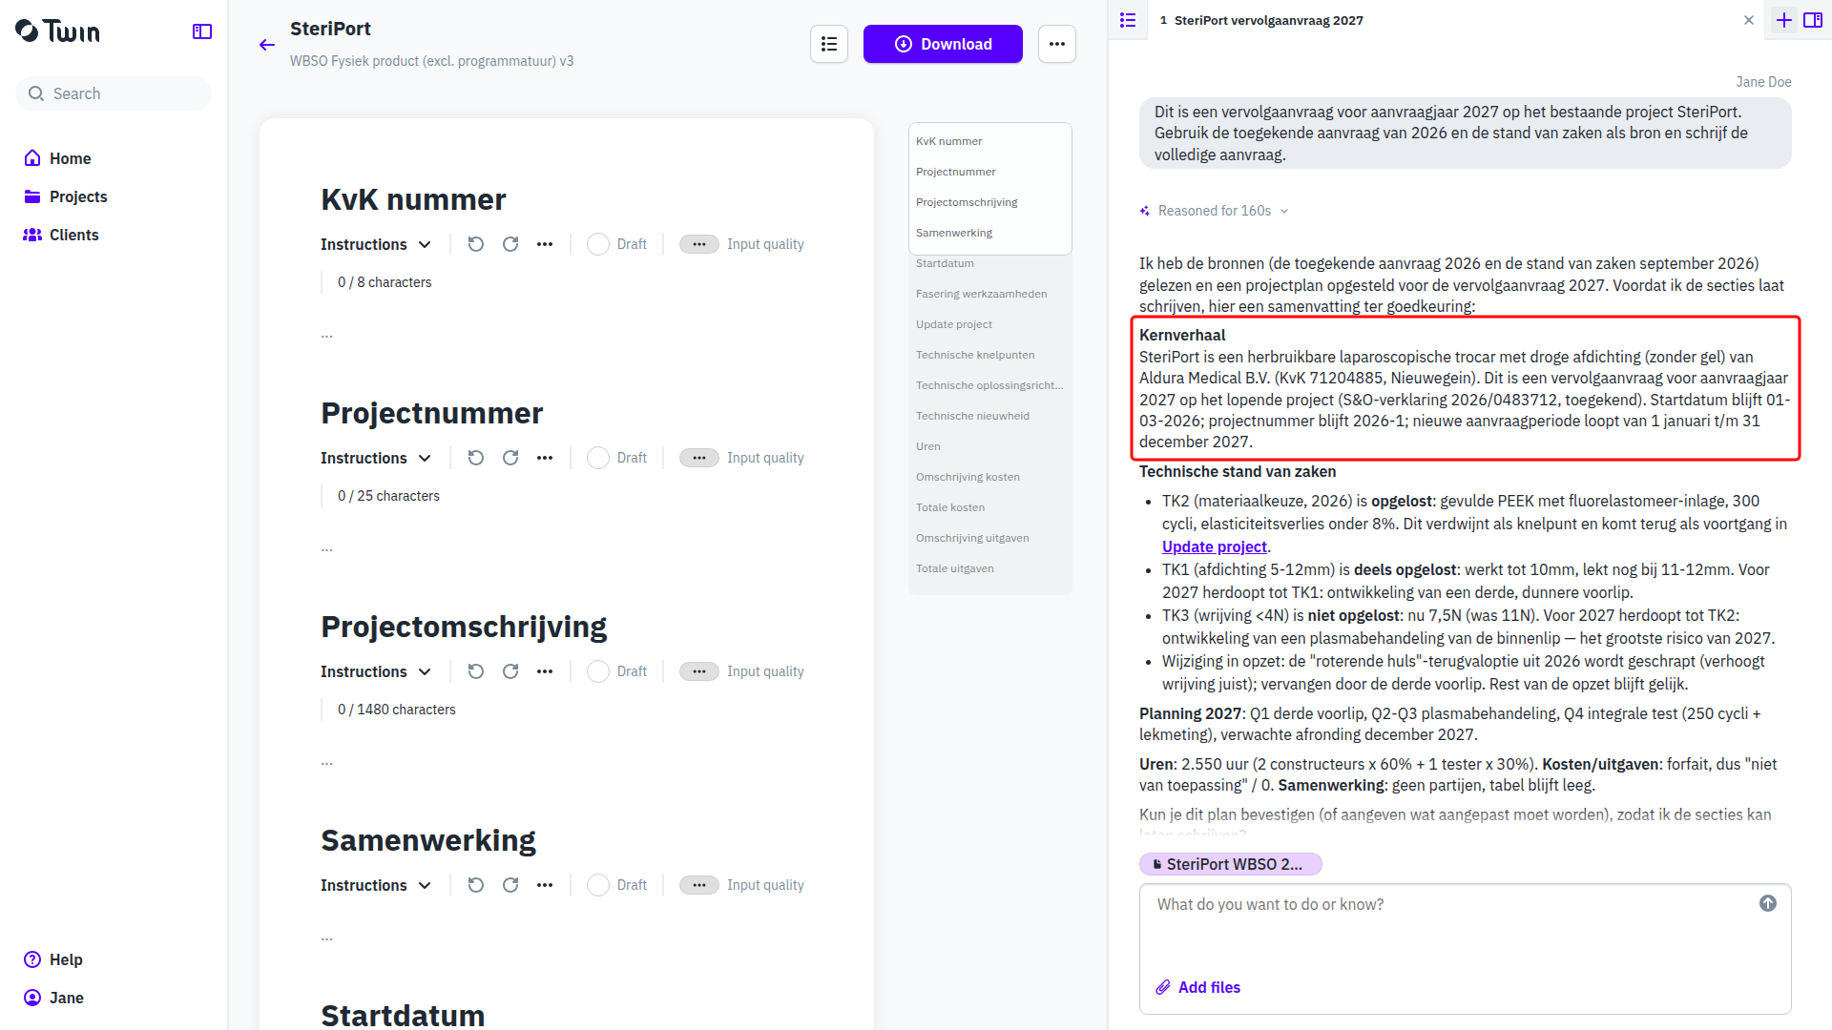1832x1030 pixels.
Task: Undo changes in the KvK nummer section
Action: (476, 244)
